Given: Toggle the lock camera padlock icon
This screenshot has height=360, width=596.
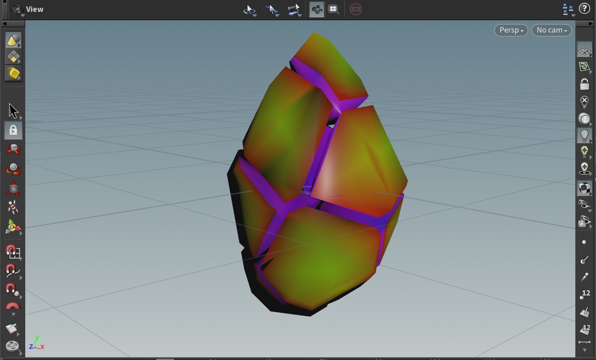Looking at the screenshot, I should (584, 84).
